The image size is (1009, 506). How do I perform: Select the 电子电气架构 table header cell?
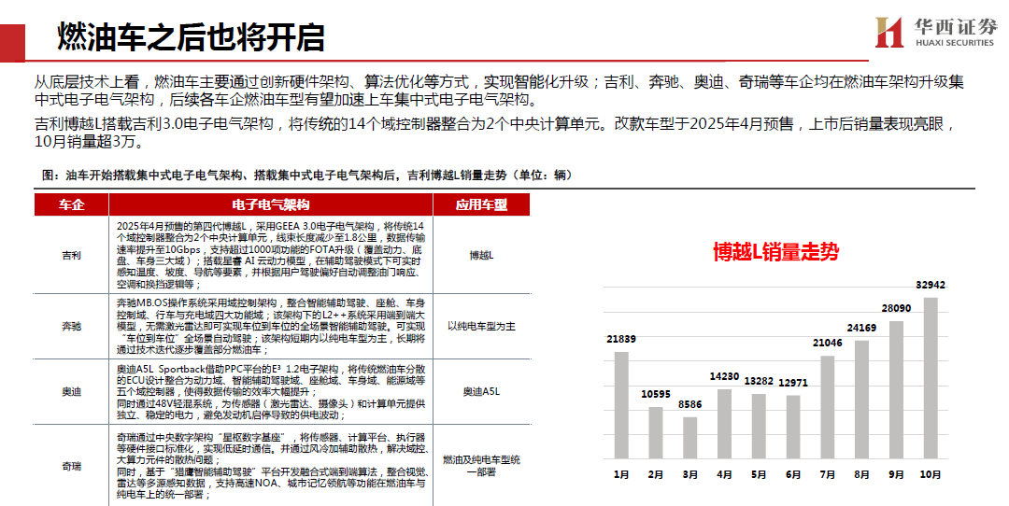point(271,204)
